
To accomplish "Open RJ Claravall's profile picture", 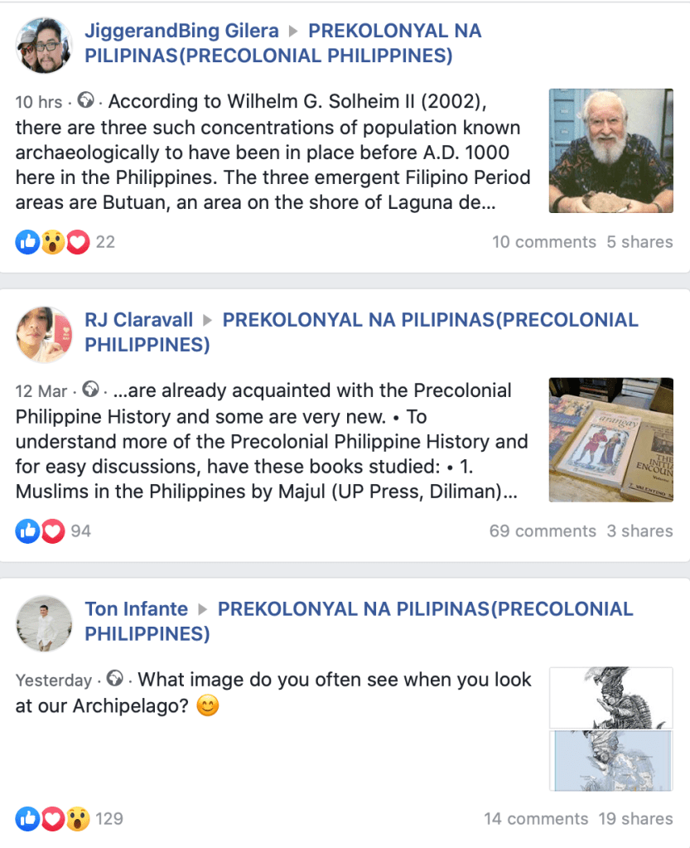I will (44, 334).
